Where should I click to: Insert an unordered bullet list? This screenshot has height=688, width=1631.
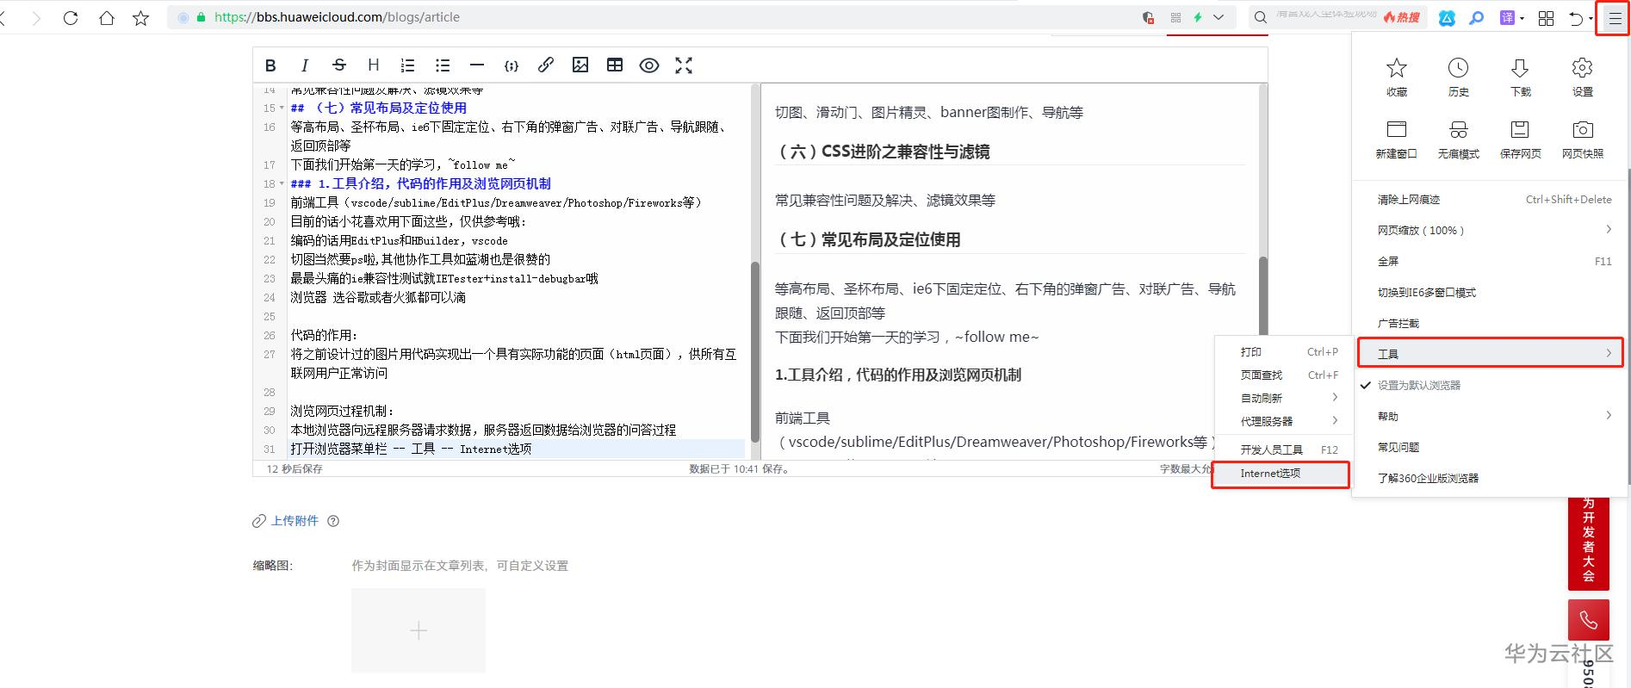443,65
